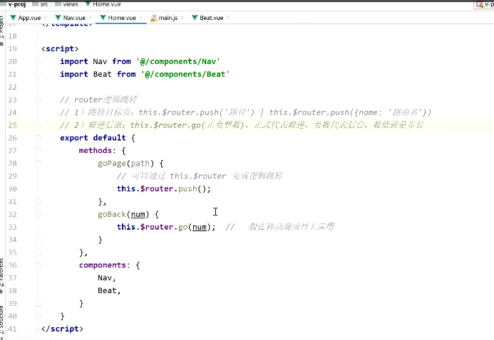Place cursor in '@/components/Beat' string

185,74
